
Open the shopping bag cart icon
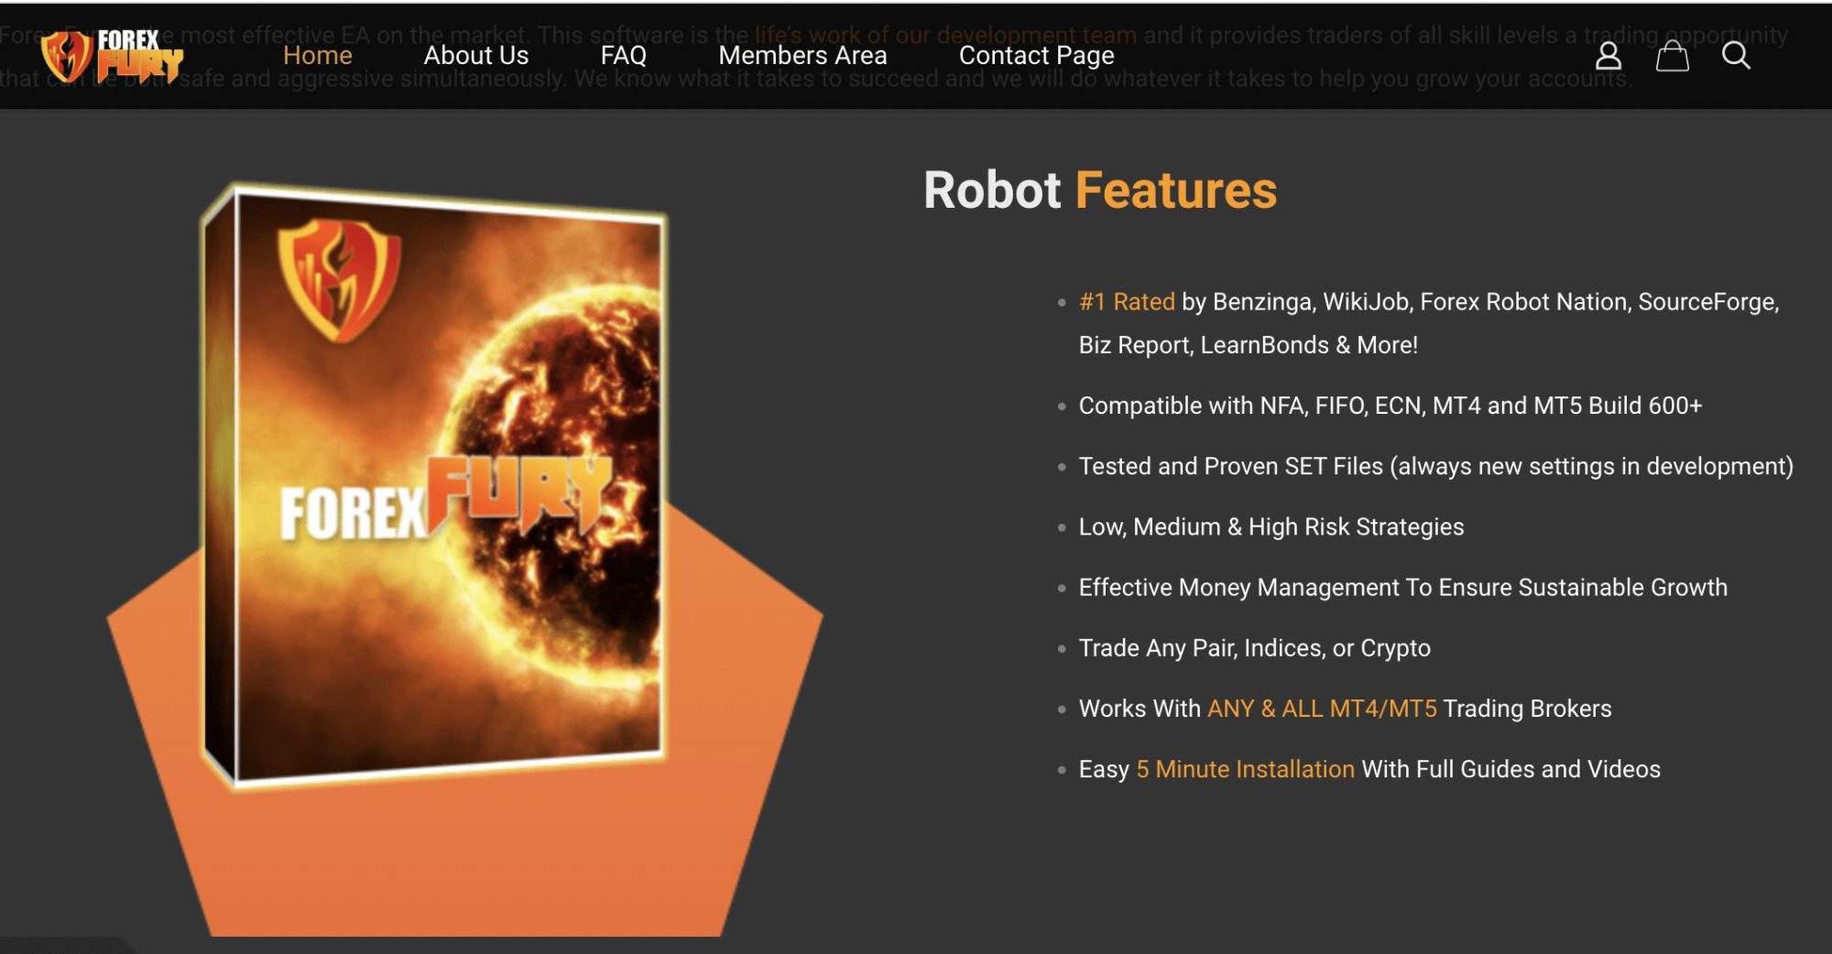coord(1672,57)
